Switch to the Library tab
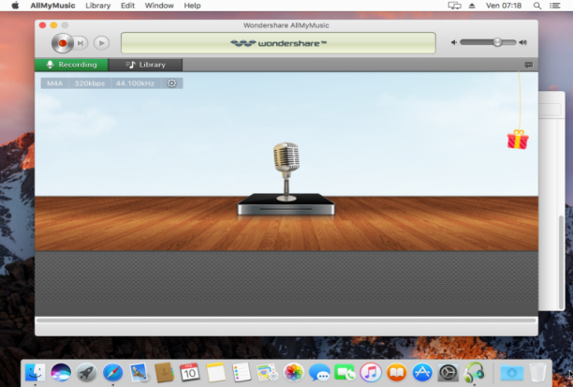Viewport: 573px width, 387px height. pyautogui.click(x=145, y=65)
